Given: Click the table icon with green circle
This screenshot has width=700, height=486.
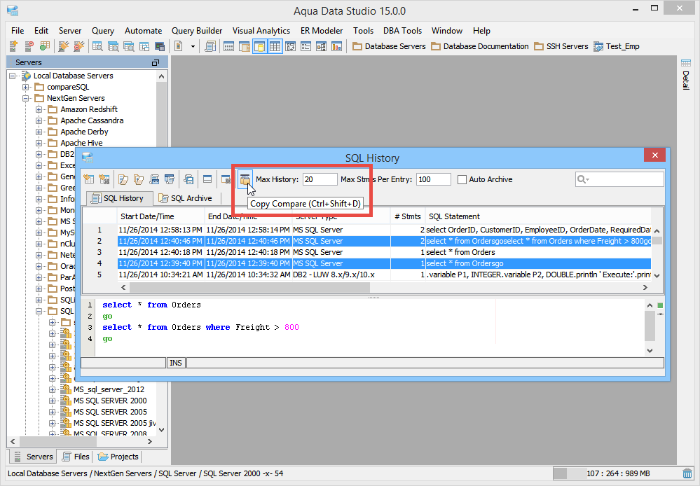Looking at the screenshot, I should pyautogui.click(x=45, y=46).
